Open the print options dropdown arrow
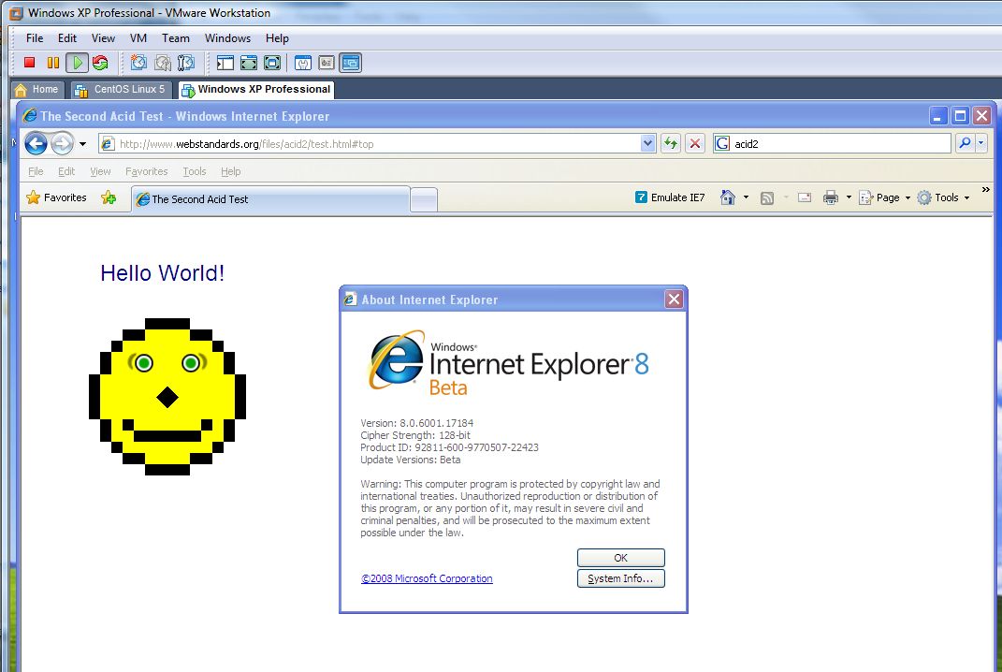This screenshot has height=672, width=1002. tap(849, 197)
